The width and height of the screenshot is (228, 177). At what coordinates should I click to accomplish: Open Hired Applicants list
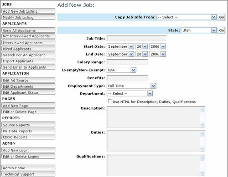tap(28, 49)
